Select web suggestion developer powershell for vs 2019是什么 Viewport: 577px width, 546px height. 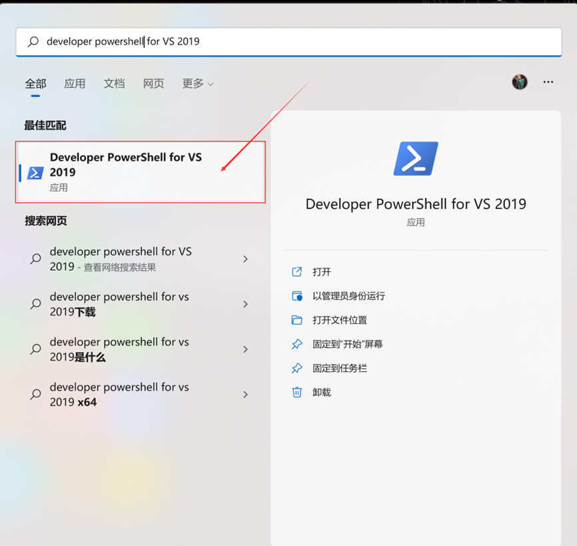tap(140, 349)
